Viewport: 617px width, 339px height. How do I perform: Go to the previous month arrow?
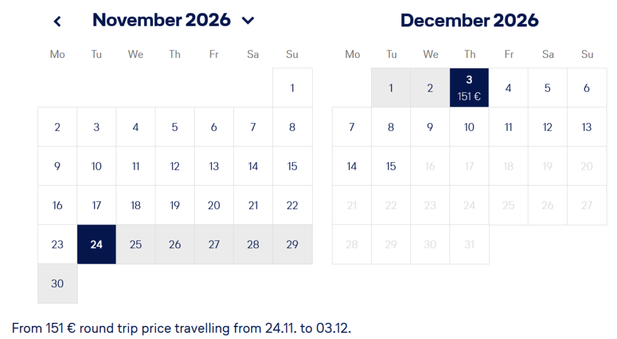57,21
